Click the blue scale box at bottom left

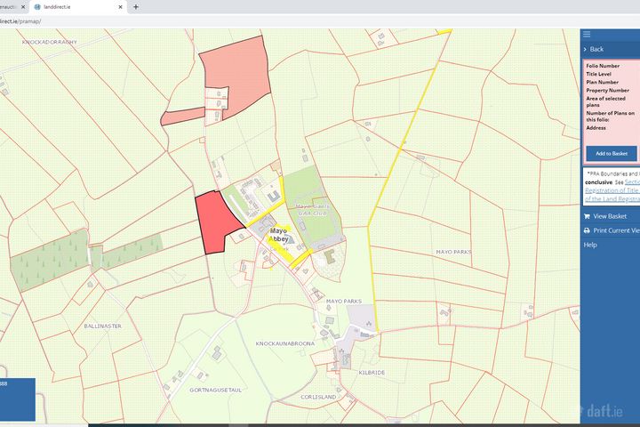pyautogui.click(x=17, y=399)
